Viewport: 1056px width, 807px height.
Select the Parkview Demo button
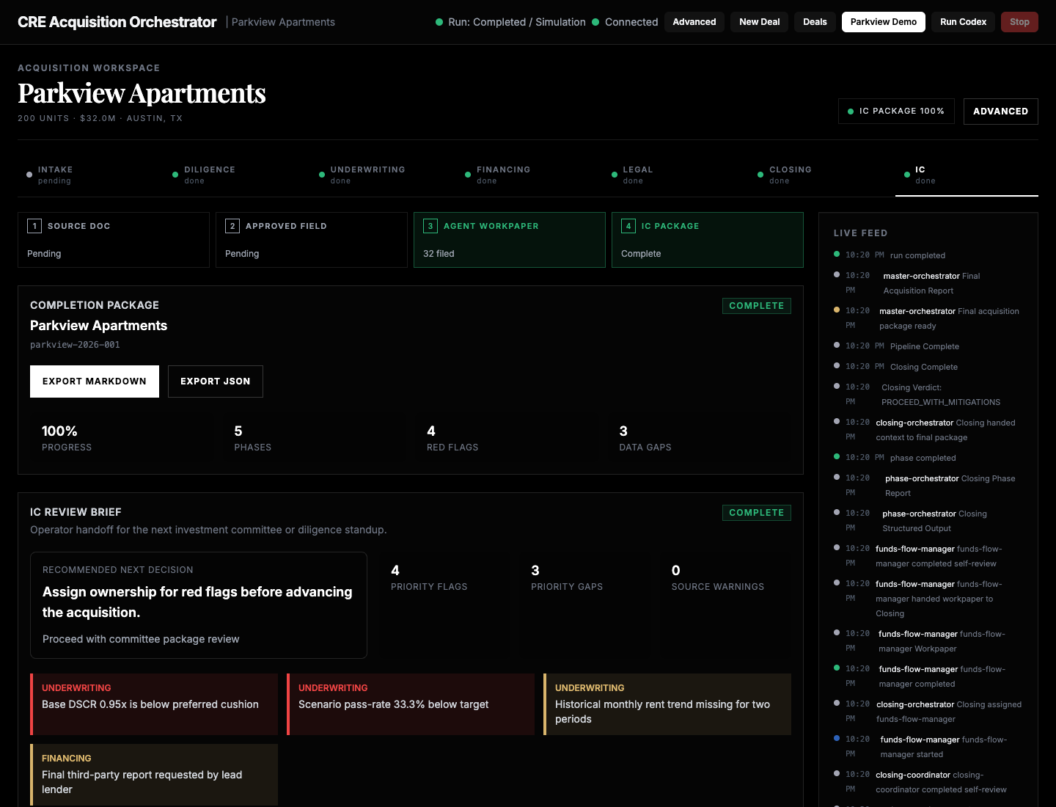(883, 22)
